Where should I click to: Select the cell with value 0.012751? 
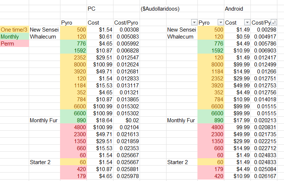pos(264,79)
